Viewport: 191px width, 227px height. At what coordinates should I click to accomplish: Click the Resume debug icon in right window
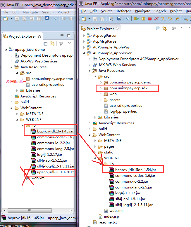point(136,19)
